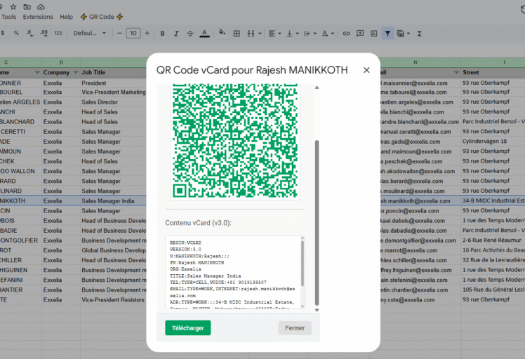This screenshot has height=359, width=525.
Task: Click the font size field
Action: pyautogui.click(x=133, y=33)
